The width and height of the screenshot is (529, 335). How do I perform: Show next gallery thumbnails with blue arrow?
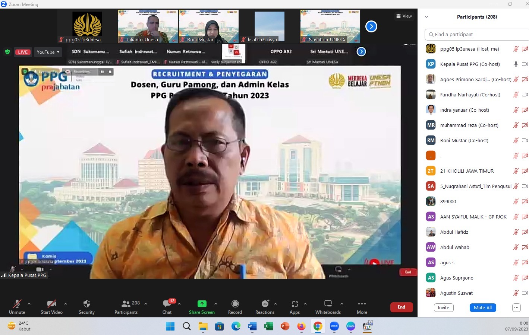click(x=371, y=26)
